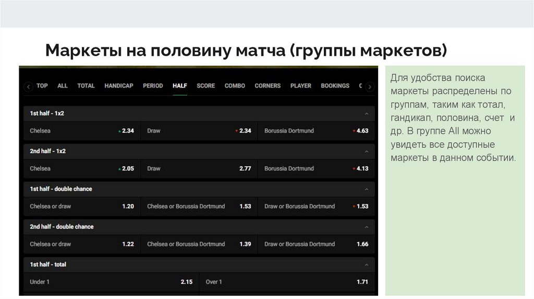Pick Draw at 2.77 odds
Image resolution: width=534 pixels, height=299 pixels.
click(199, 169)
